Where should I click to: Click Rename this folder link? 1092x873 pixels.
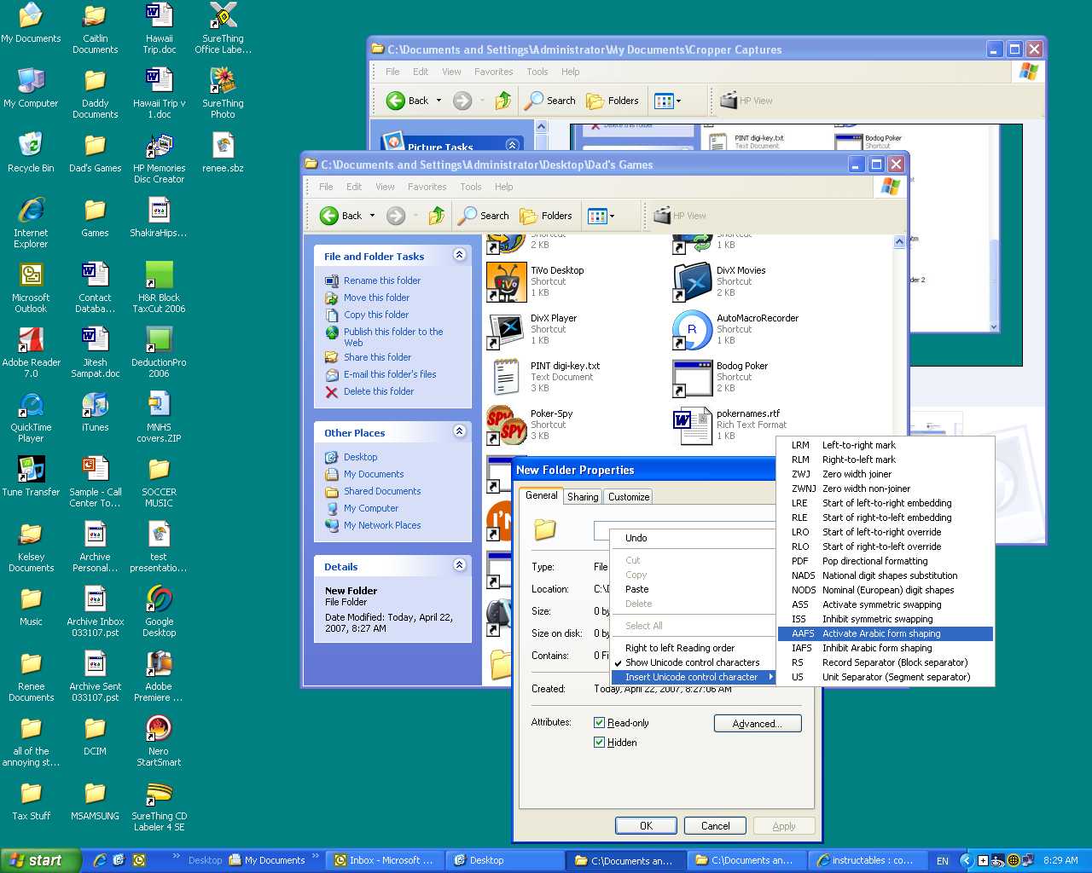point(382,280)
